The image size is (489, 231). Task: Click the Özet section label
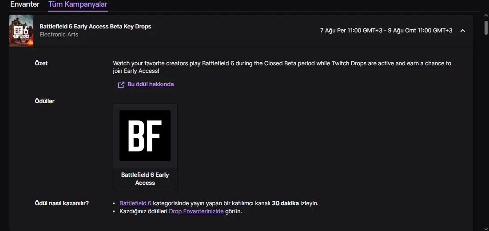click(x=41, y=63)
